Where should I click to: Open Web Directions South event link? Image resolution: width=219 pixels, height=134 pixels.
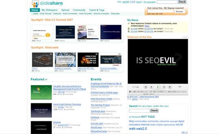click(x=101, y=99)
